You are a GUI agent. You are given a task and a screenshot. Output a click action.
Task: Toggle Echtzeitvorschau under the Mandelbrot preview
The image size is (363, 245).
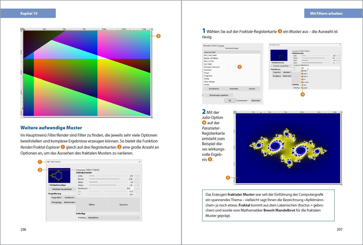[x=49, y=185]
